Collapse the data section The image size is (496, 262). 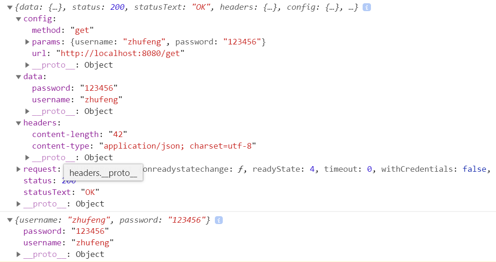19,77
